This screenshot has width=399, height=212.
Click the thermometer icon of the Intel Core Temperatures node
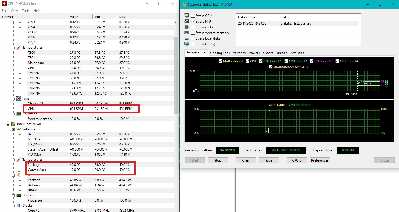point(19,160)
